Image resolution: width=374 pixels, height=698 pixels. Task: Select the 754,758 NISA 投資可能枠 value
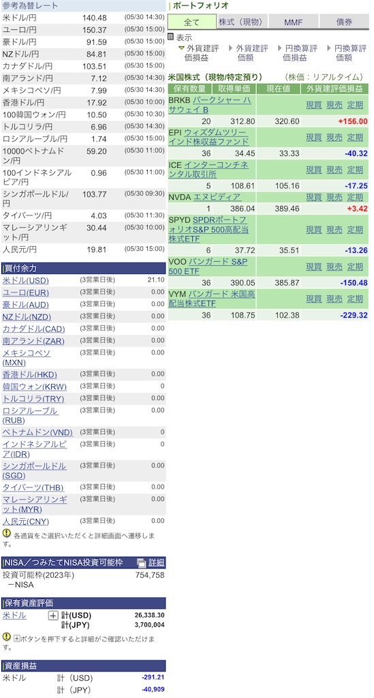point(150,575)
